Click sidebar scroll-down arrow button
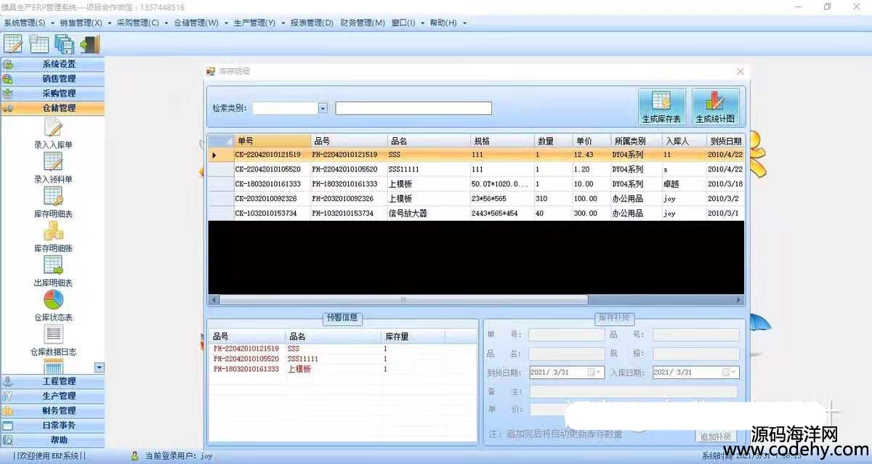This screenshot has width=872, height=464. click(100, 368)
